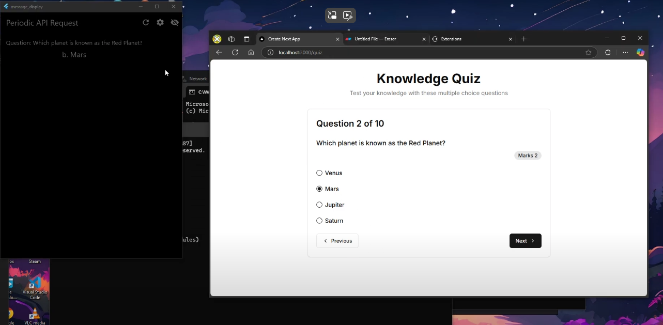Go to the next quiz question
This screenshot has height=325, width=663.
(x=525, y=241)
